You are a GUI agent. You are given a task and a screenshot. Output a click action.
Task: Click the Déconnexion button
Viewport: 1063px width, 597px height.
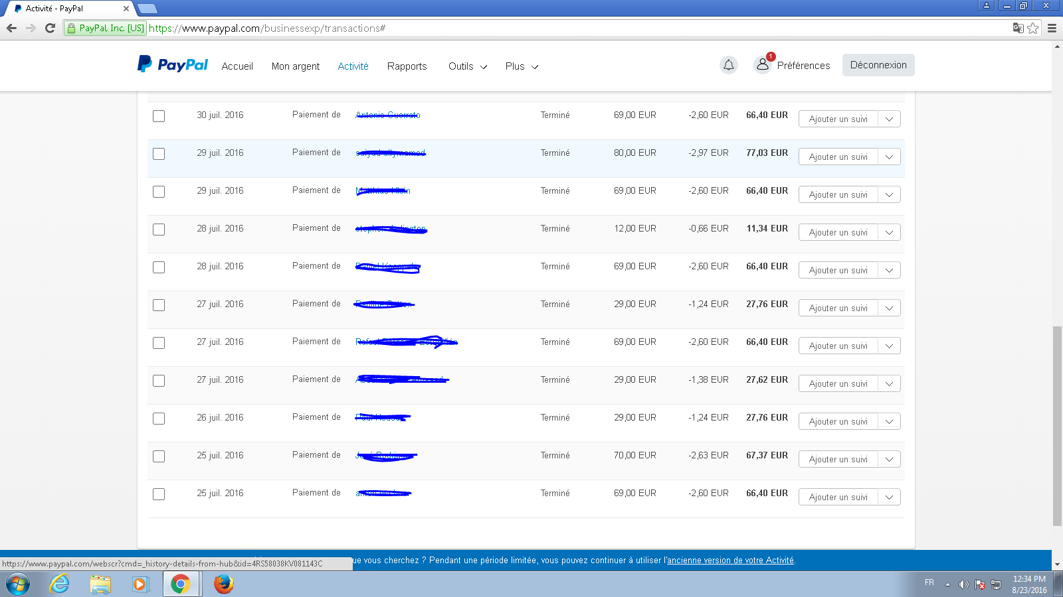(x=878, y=65)
